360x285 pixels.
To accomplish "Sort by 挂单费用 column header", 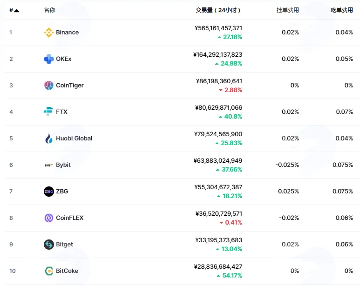I will (x=288, y=10).
